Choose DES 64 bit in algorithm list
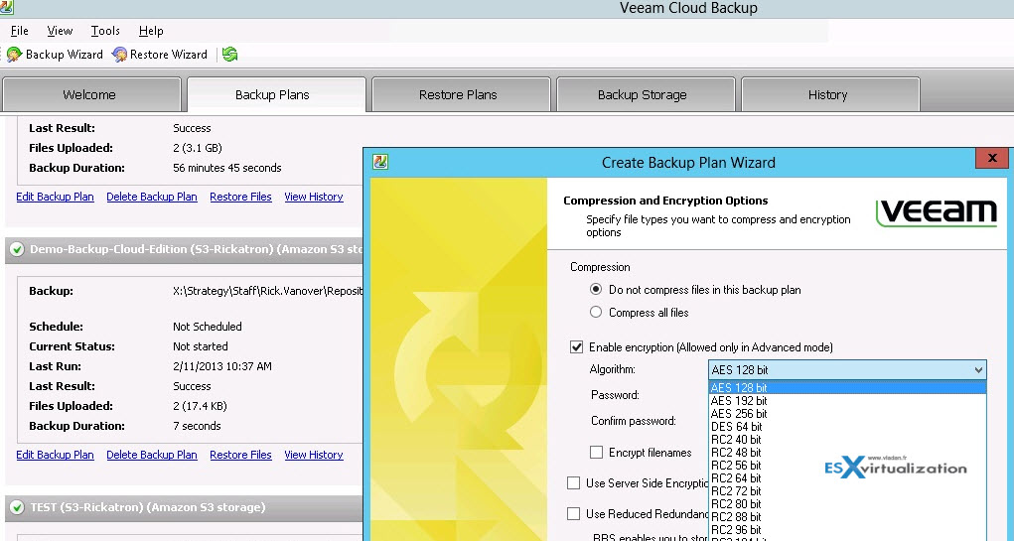1014x541 pixels. (847, 427)
